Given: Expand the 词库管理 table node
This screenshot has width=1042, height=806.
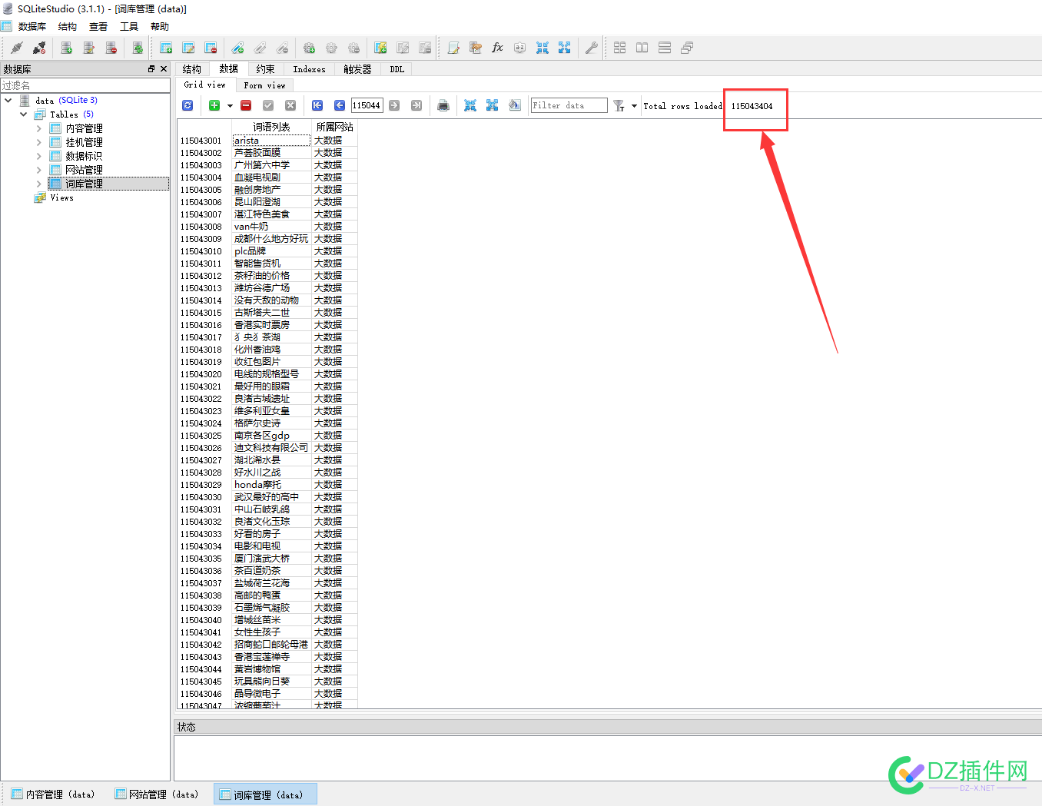Looking at the screenshot, I should tap(39, 184).
